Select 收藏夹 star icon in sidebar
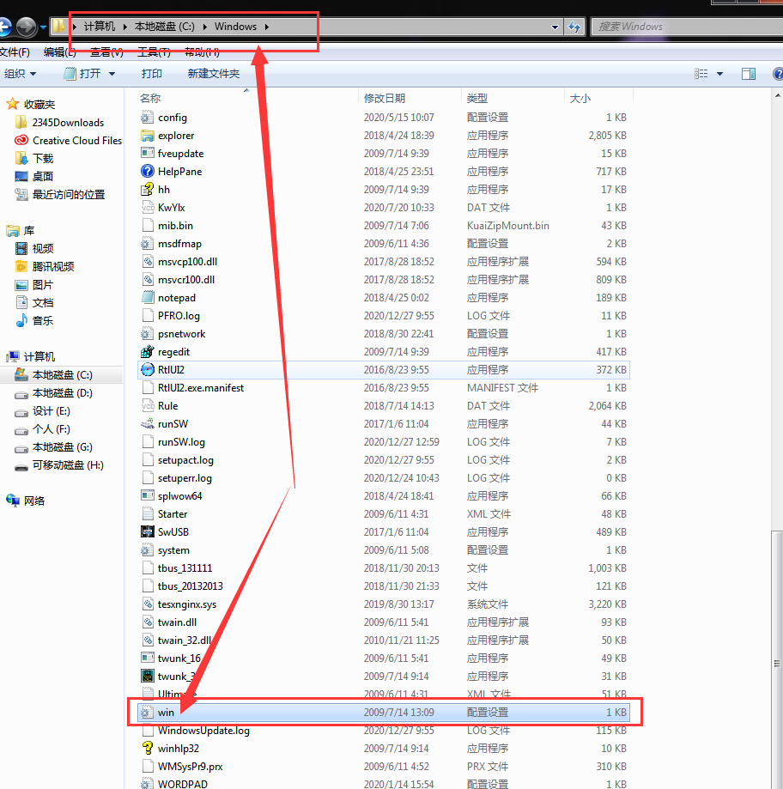The width and height of the screenshot is (783, 789). (x=13, y=104)
